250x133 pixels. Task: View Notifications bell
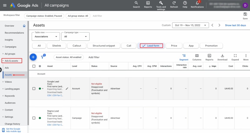[x=197, y=5]
